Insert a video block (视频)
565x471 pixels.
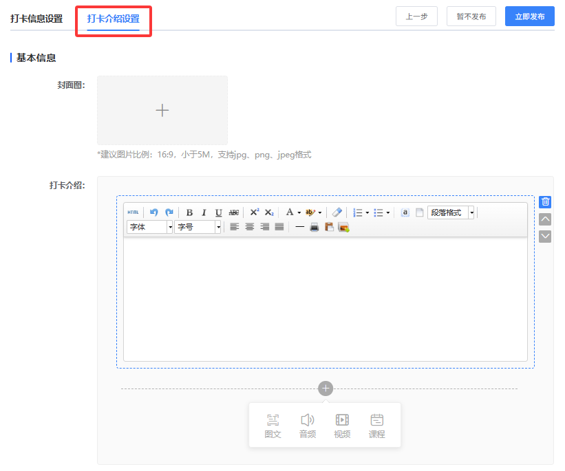pyautogui.click(x=342, y=426)
